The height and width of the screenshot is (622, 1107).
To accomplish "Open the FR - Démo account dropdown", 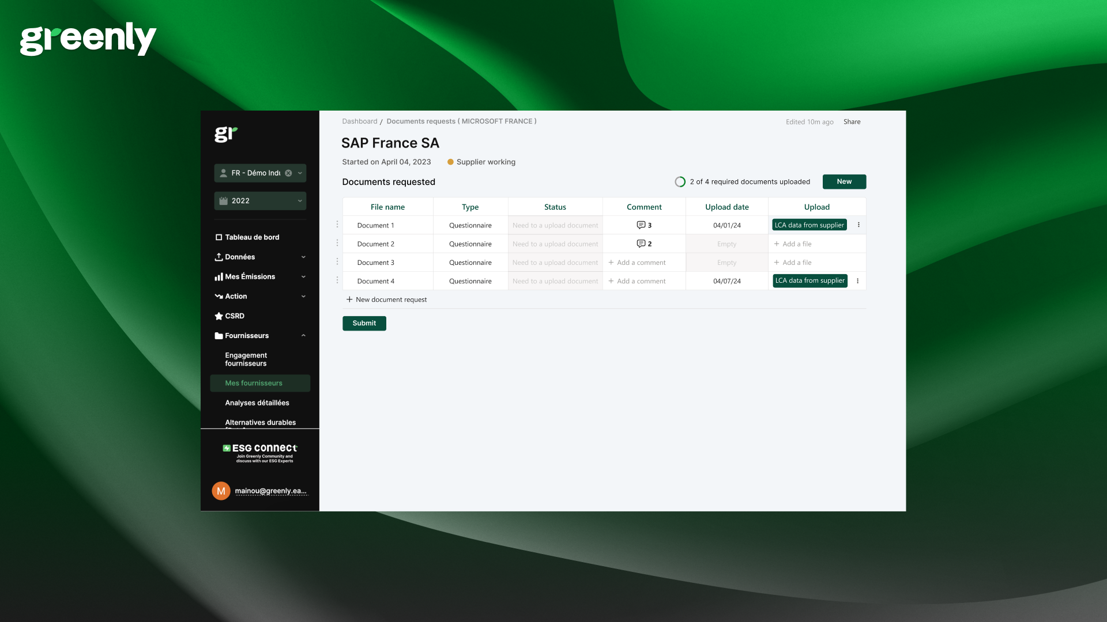I will [x=300, y=173].
